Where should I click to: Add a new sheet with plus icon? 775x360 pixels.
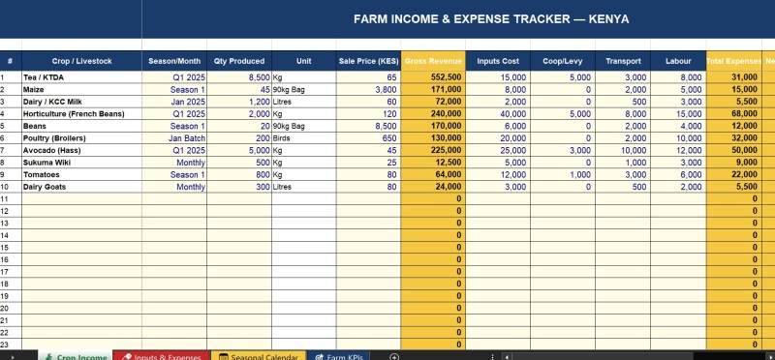[394, 356]
